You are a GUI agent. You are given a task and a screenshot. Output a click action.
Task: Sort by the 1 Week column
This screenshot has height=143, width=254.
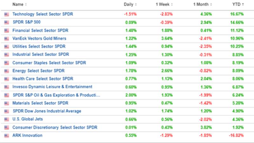(164, 4)
